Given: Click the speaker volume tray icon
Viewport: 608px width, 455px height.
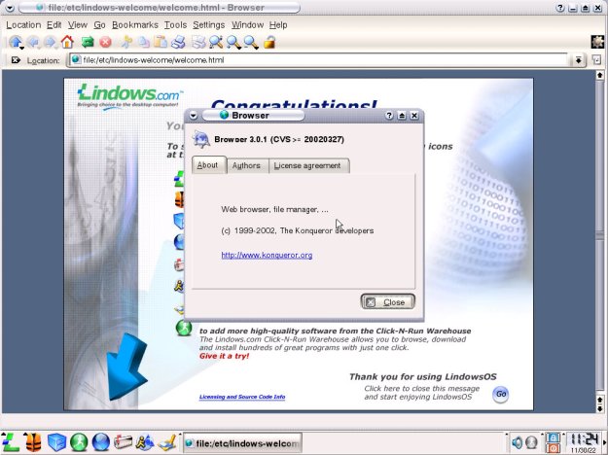Looking at the screenshot, I should coord(518,442).
